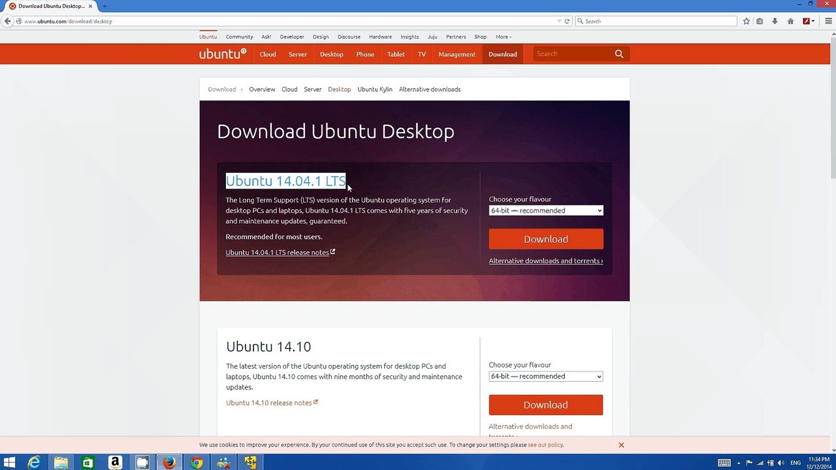The width and height of the screenshot is (836, 470).
Task: Open the TV section in orange nav
Action: [x=422, y=54]
